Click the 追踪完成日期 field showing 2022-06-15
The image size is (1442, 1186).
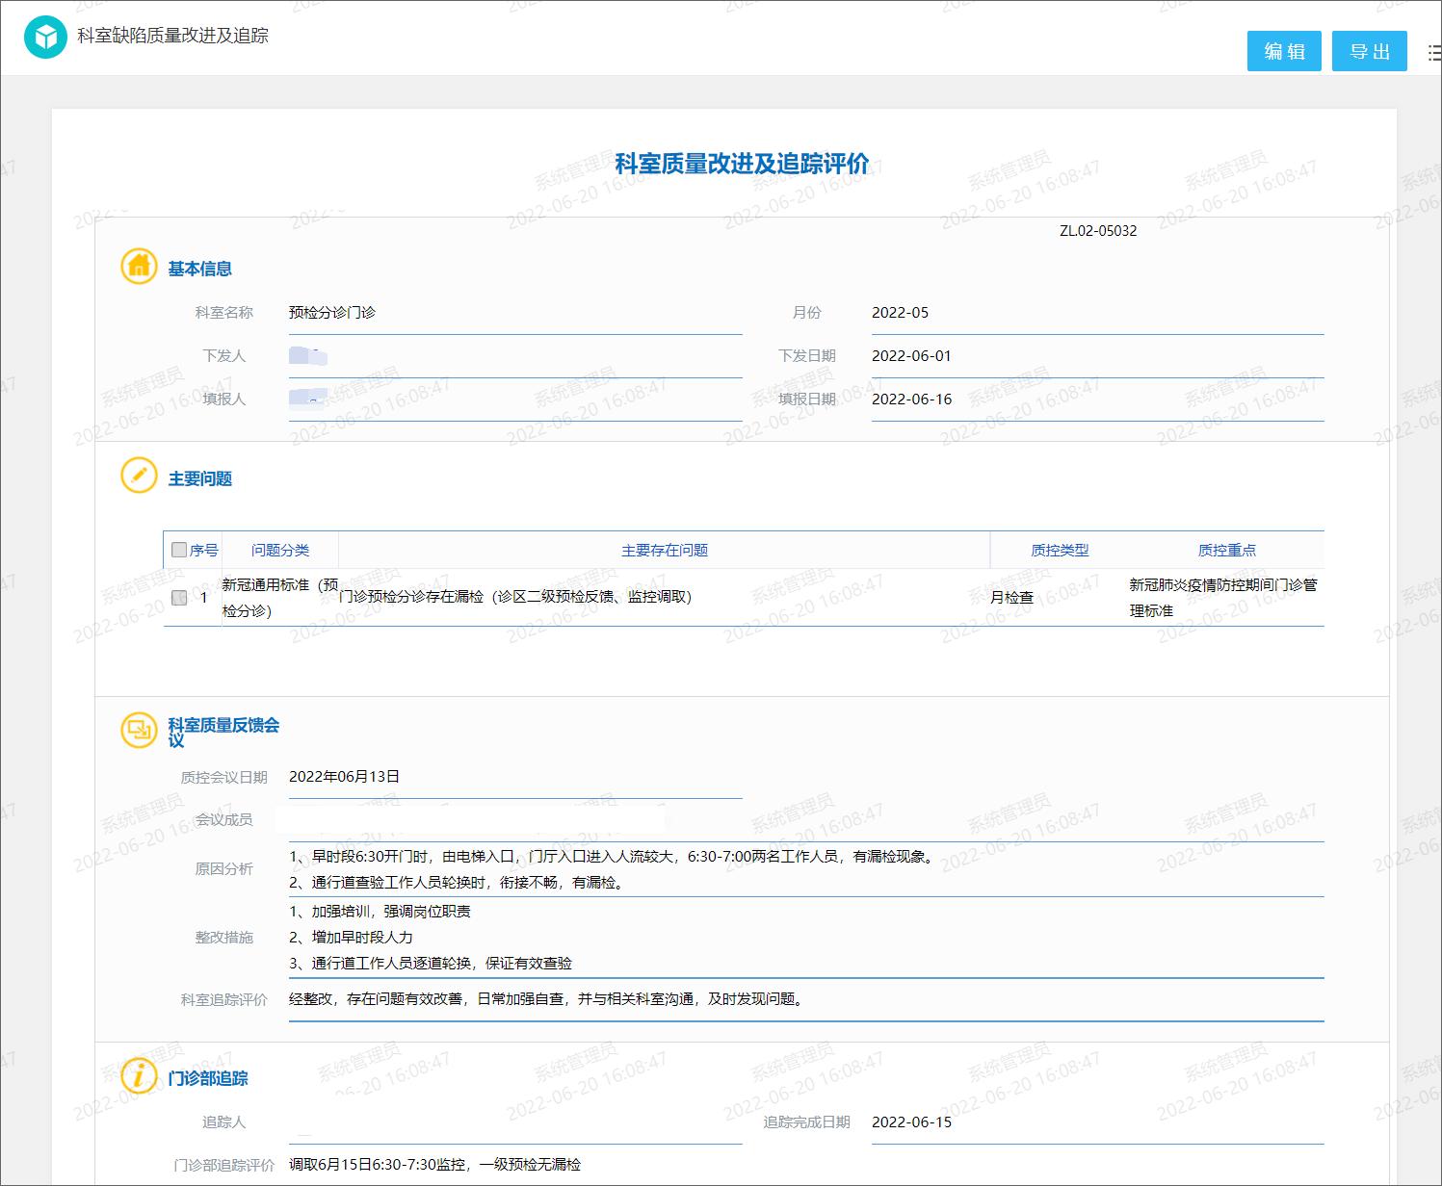pyautogui.click(x=1096, y=1122)
